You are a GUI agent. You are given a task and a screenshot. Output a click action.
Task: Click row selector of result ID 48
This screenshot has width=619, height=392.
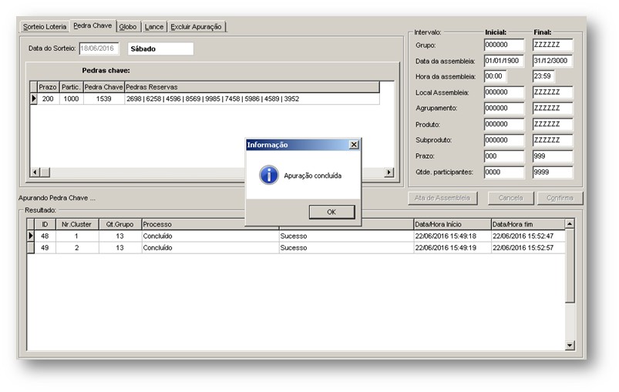tap(30, 236)
